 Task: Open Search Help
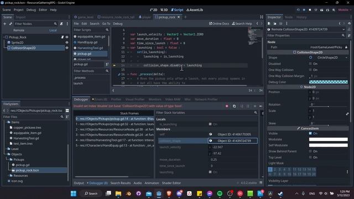click(x=242, y=23)
